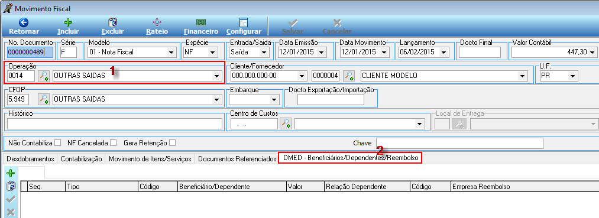Cancel grid edit with gray X
Image resolution: width=599 pixels, height=218 pixels.
coord(11,212)
